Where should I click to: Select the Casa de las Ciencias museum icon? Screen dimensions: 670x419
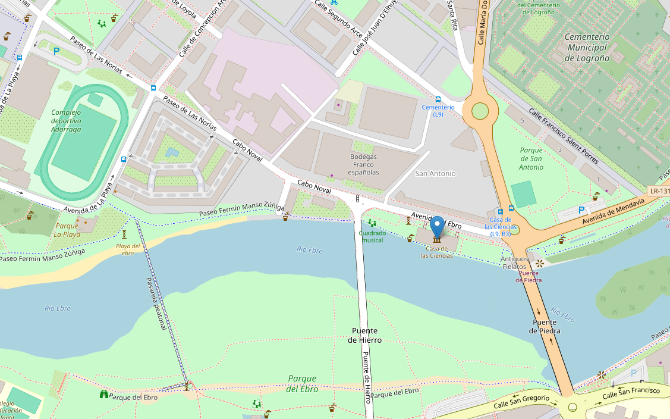pos(437,239)
